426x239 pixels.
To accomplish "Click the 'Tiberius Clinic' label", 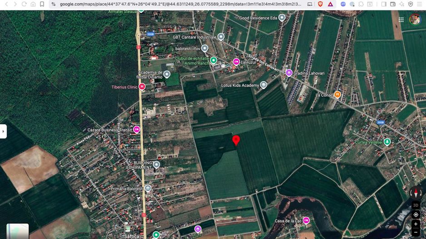I will pos(124,87).
